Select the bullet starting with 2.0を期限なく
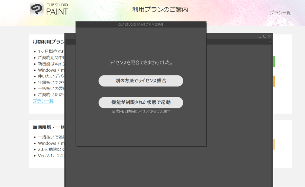This screenshot has width=305, height=187. (51, 149)
